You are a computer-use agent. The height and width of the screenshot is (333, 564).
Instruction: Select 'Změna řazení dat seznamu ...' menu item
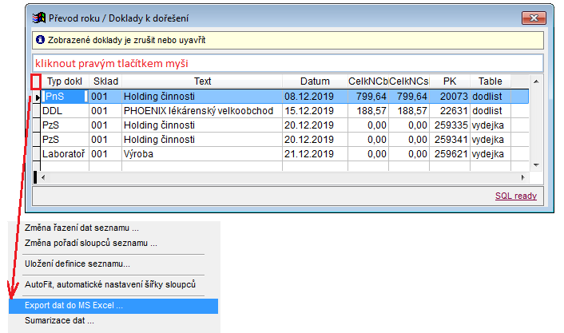(x=81, y=228)
